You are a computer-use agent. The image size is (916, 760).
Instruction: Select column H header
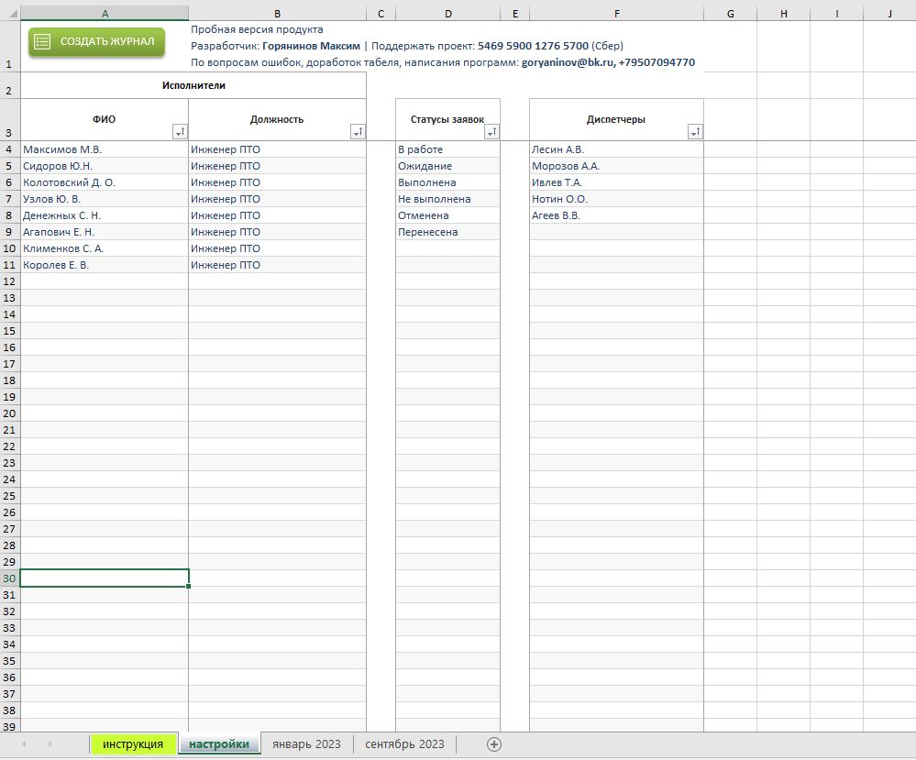pos(783,14)
